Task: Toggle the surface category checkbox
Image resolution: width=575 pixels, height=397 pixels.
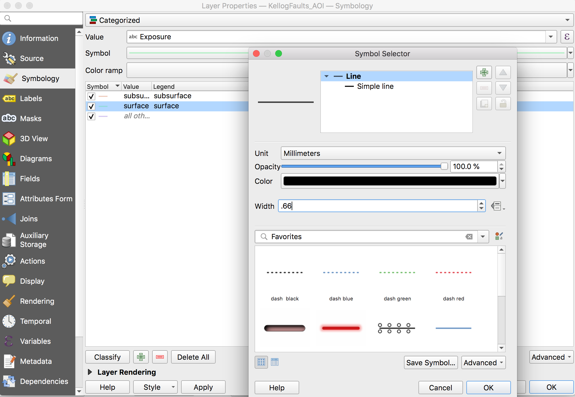Action: [x=91, y=106]
